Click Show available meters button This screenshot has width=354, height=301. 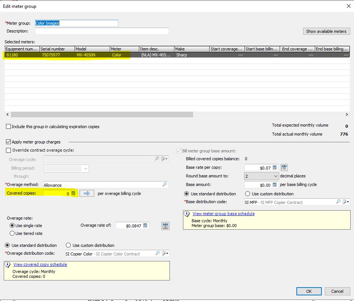[326, 31]
